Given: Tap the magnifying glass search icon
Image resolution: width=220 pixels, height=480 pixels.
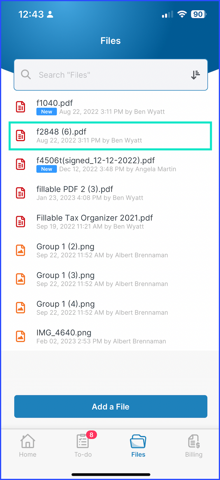Looking at the screenshot, I should (x=26, y=75).
